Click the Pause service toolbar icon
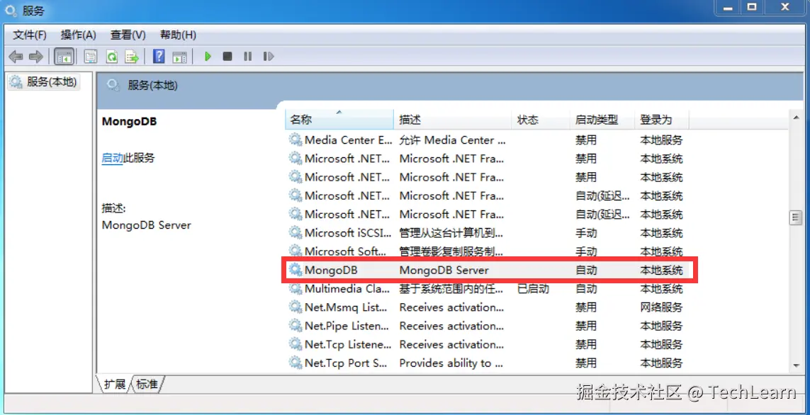This screenshot has height=415, width=810. click(x=248, y=56)
